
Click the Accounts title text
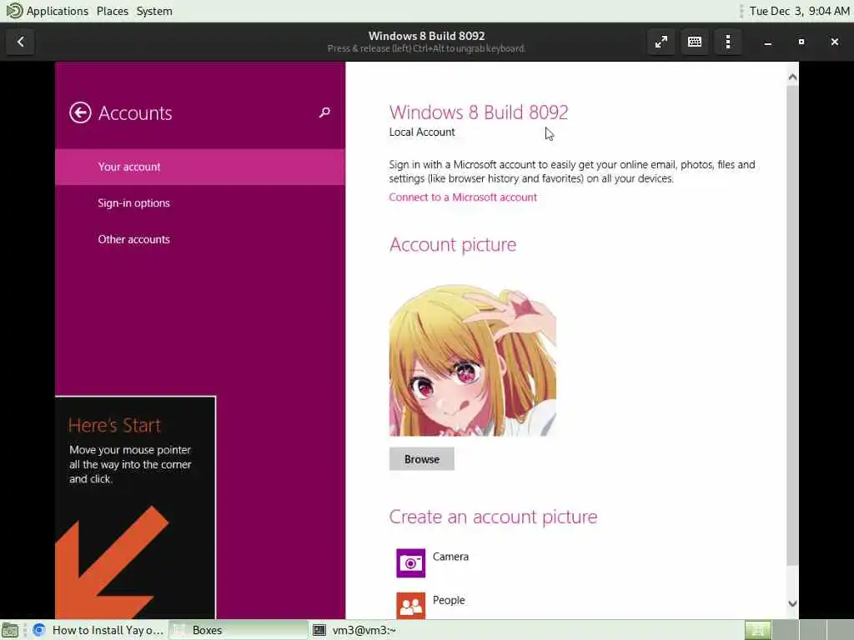[x=135, y=113]
